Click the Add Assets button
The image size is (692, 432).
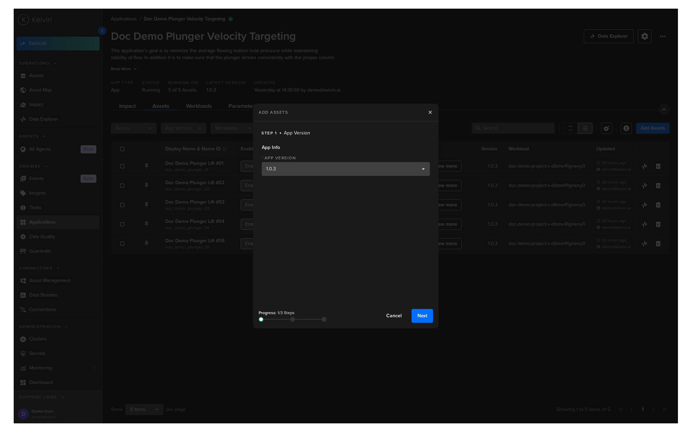click(x=652, y=128)
